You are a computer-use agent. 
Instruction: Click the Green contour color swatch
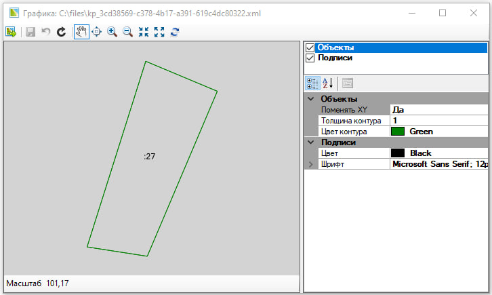[x=398, y=132]
